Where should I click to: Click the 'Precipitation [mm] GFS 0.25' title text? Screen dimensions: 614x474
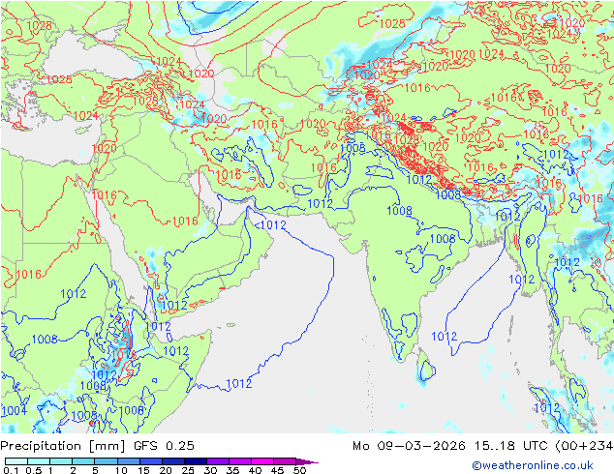pos(97,446)
